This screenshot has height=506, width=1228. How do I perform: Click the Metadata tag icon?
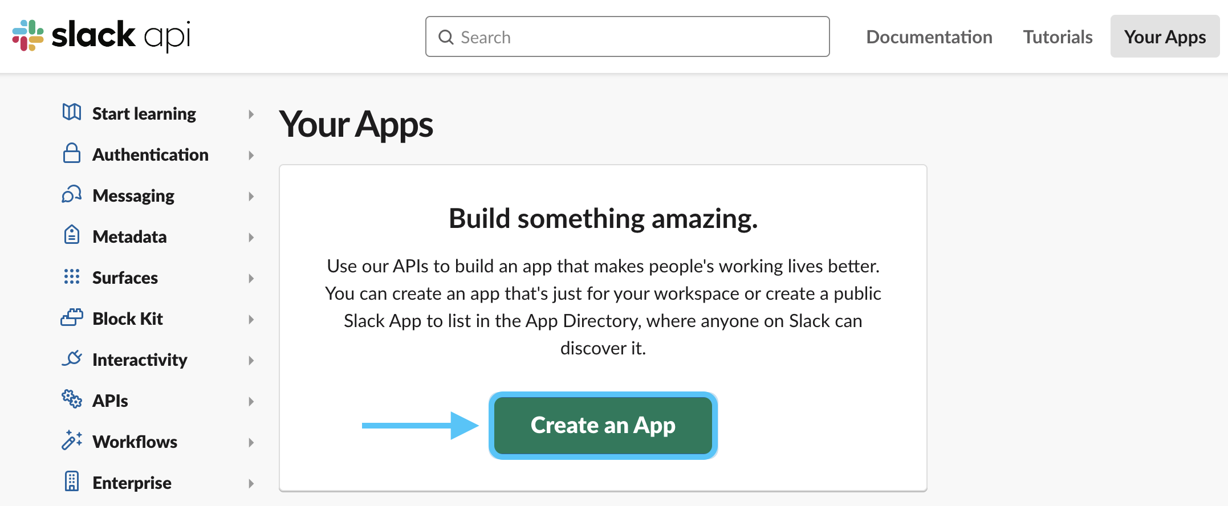[x=72, y=235]
